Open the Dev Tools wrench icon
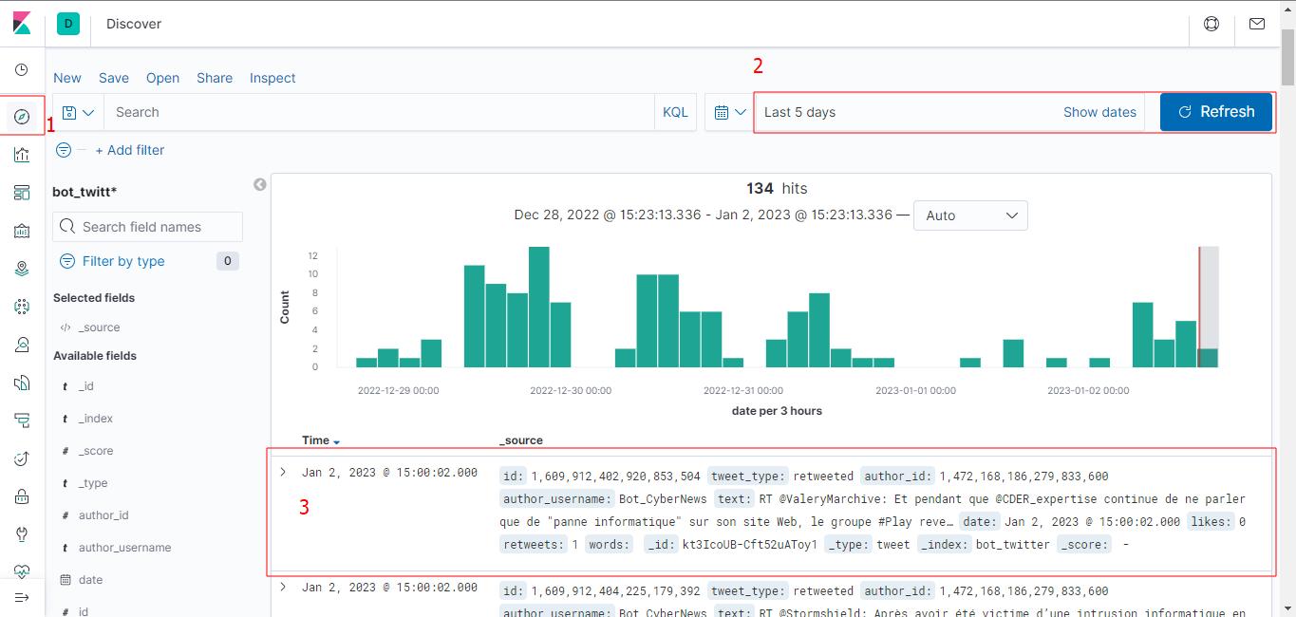This screenshot has width=1296, height=617. click(x=22, y=534)
